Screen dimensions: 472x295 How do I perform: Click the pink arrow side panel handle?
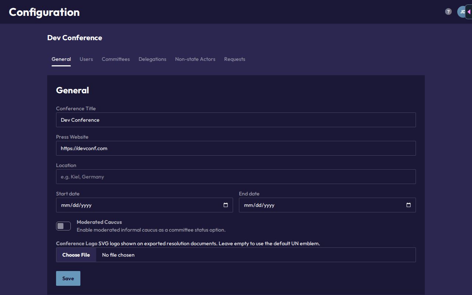469,12
